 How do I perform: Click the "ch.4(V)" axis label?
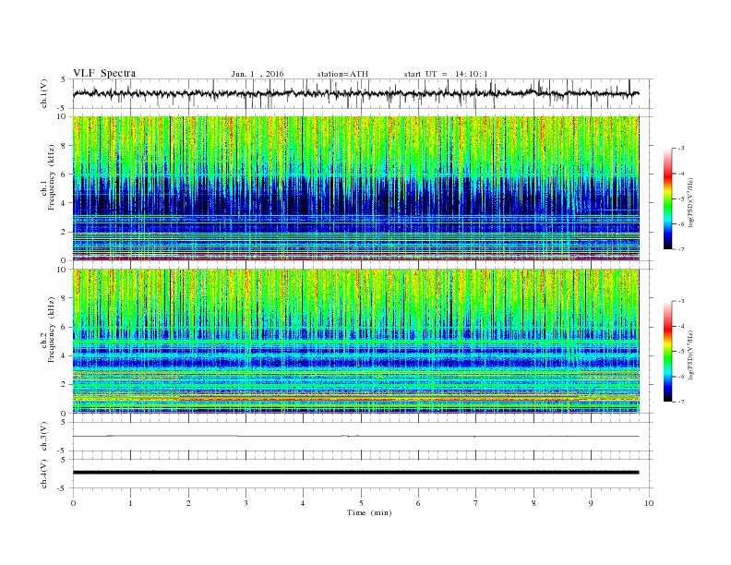(x=44, y=474)
